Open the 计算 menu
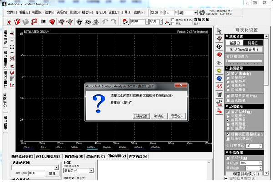273x187 pixels. (x=113, y=13)
